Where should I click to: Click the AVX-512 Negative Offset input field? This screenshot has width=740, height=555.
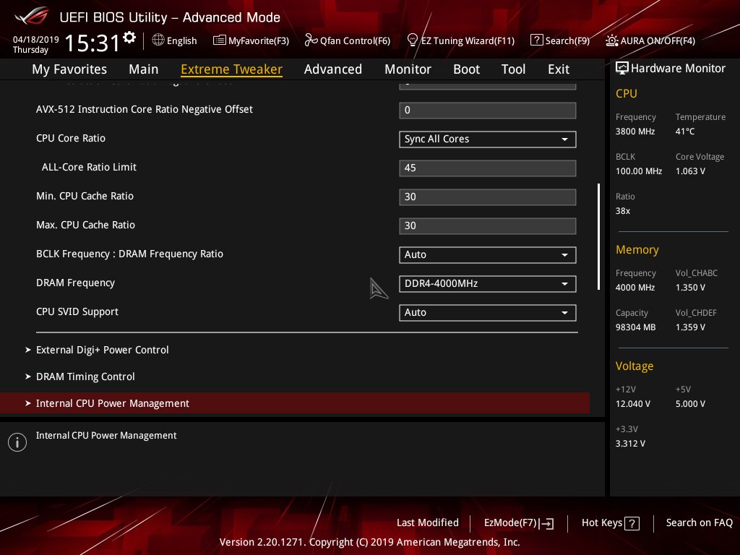coord(488,111)
